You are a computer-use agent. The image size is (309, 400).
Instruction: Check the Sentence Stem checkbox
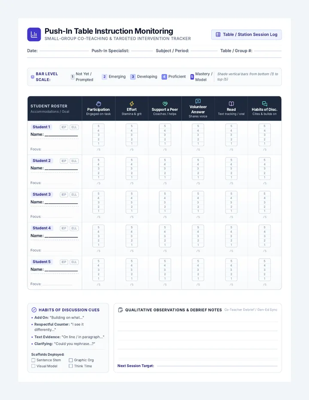[33, 360]
